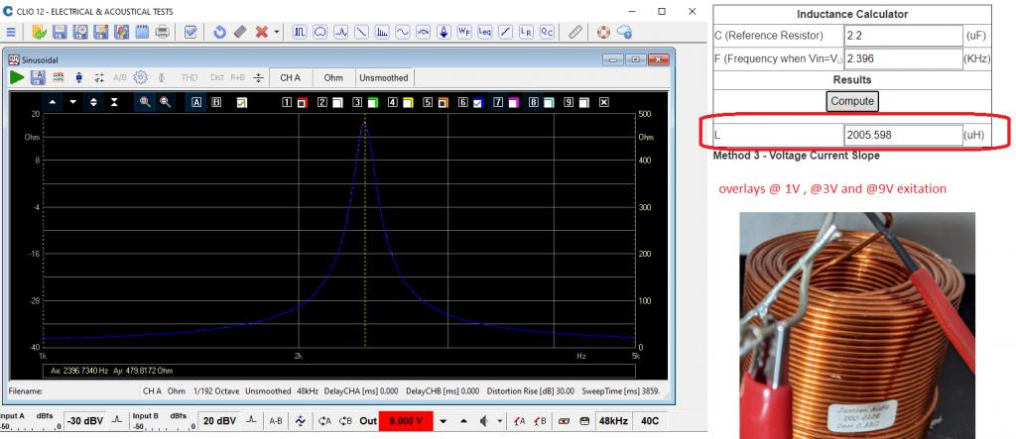Viewport: 1016px width, 439px height.
Task: Store curve in overlay slot 8
Action: tap(533, 102)
